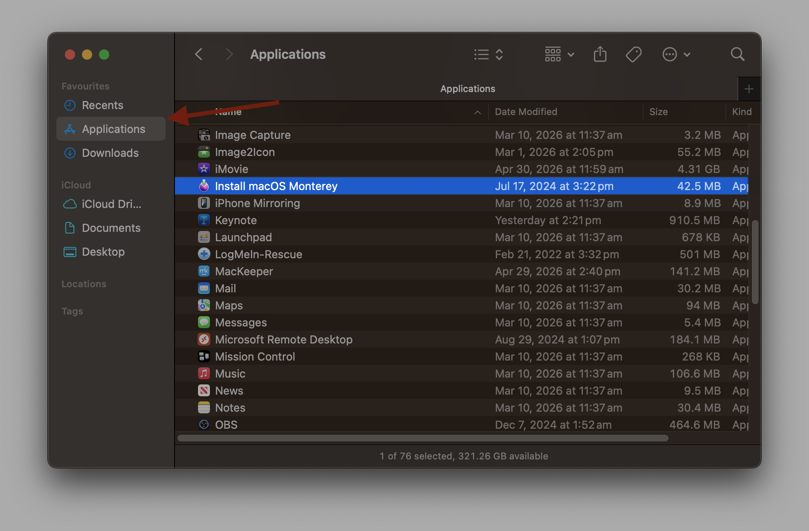Select the Image2Icon app icon
Image resolution: width=809 pixels, height=531 pixels.
pyautogui.click(x=204, y=152)
